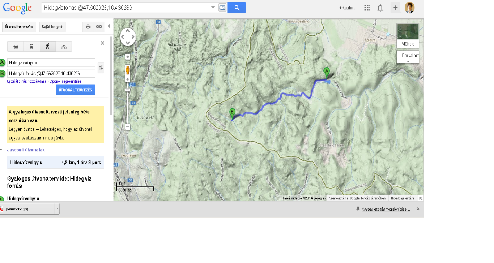Select the bicycle travel mode icon
The image size is (494, 263).
coord(64,47)
